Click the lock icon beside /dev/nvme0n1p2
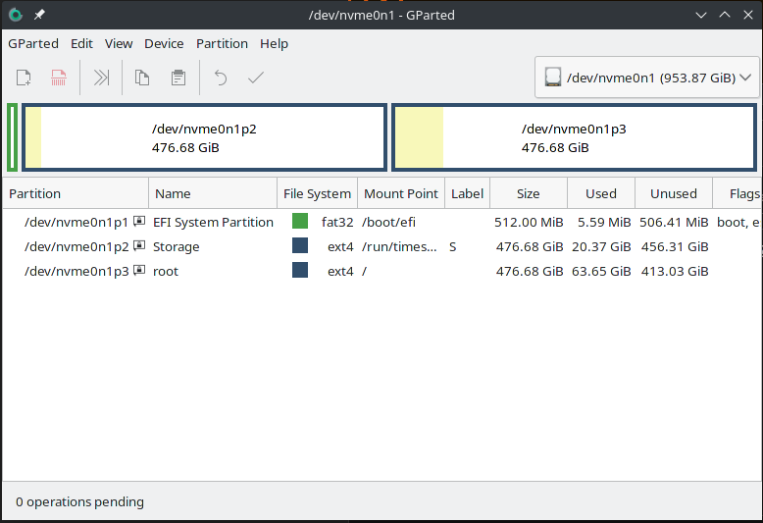 pyautogui.click(x=139, y=245)
